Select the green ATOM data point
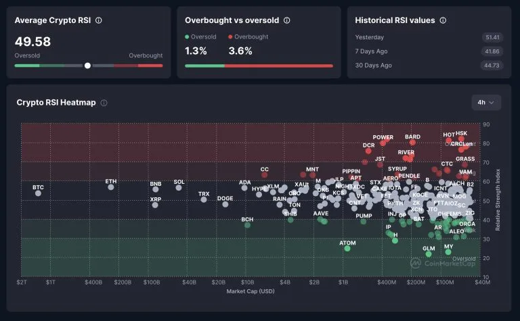Viewport: 520px width, 321px height. point(347,248)
